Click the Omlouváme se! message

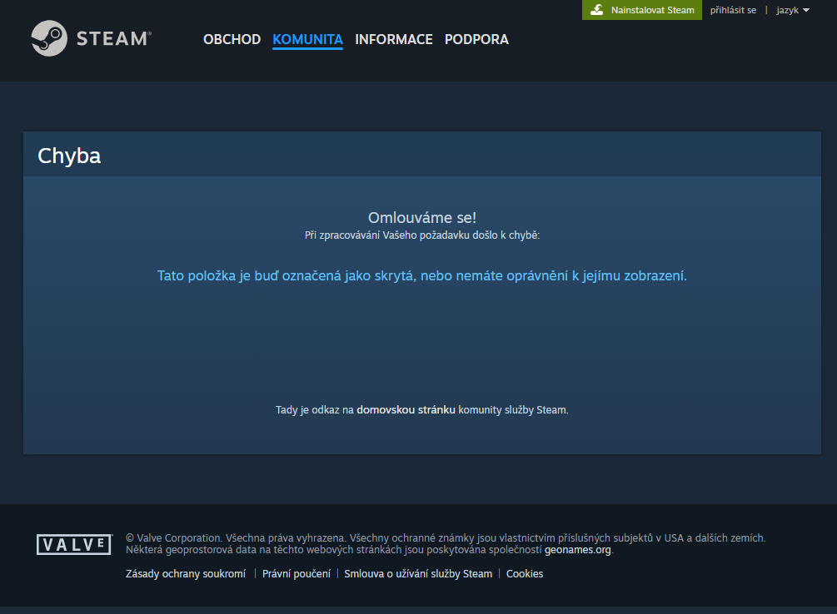[x=422, y=218]
